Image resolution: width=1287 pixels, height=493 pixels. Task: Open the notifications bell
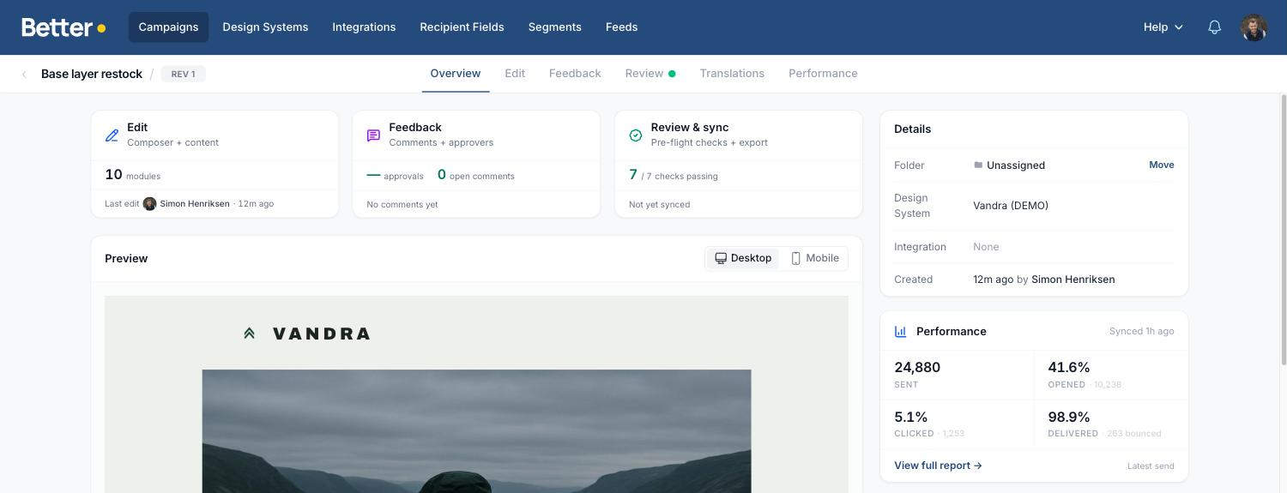pyautogui.click(x=1214, y=27)
